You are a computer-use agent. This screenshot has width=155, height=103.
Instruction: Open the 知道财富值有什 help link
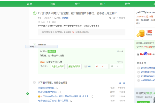148,76
